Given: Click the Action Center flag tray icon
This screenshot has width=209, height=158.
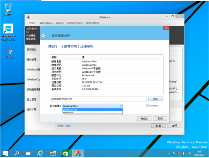Looking at the screenshot, I should click(174, 153).
